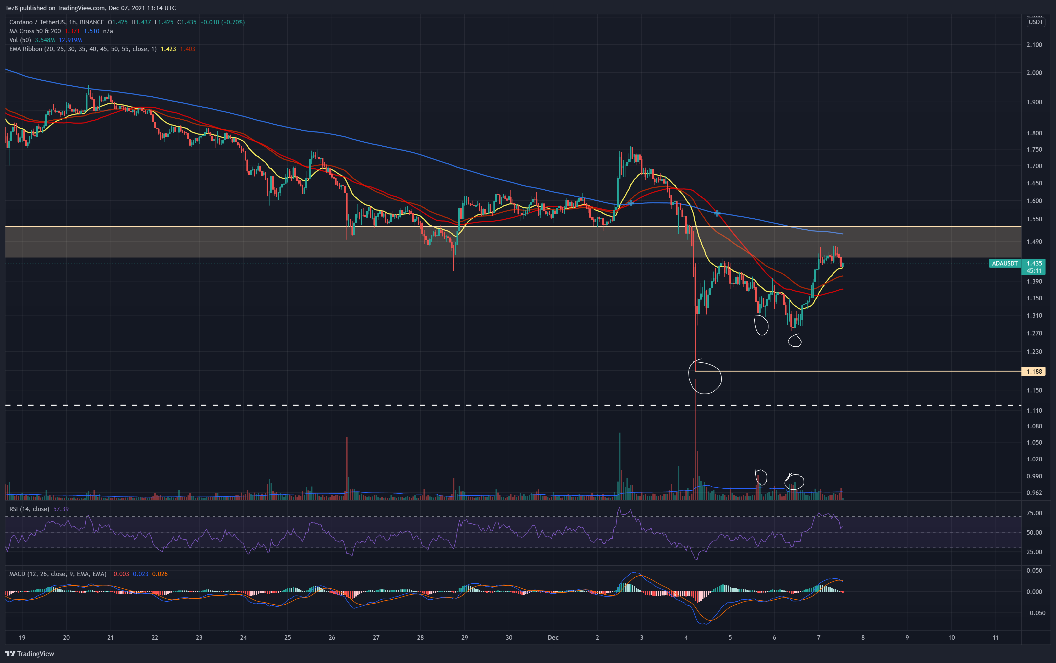
Task: Click the 45:11 countdown timer label
Action: [1034, 270]
